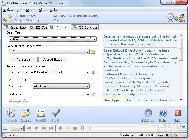
Task: Click the user icon beside CD-ROM Drive
Action: [10, 16]
